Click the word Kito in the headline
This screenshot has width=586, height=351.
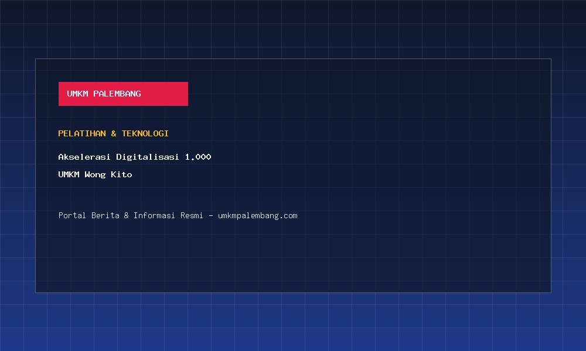(x=121, y=174)
